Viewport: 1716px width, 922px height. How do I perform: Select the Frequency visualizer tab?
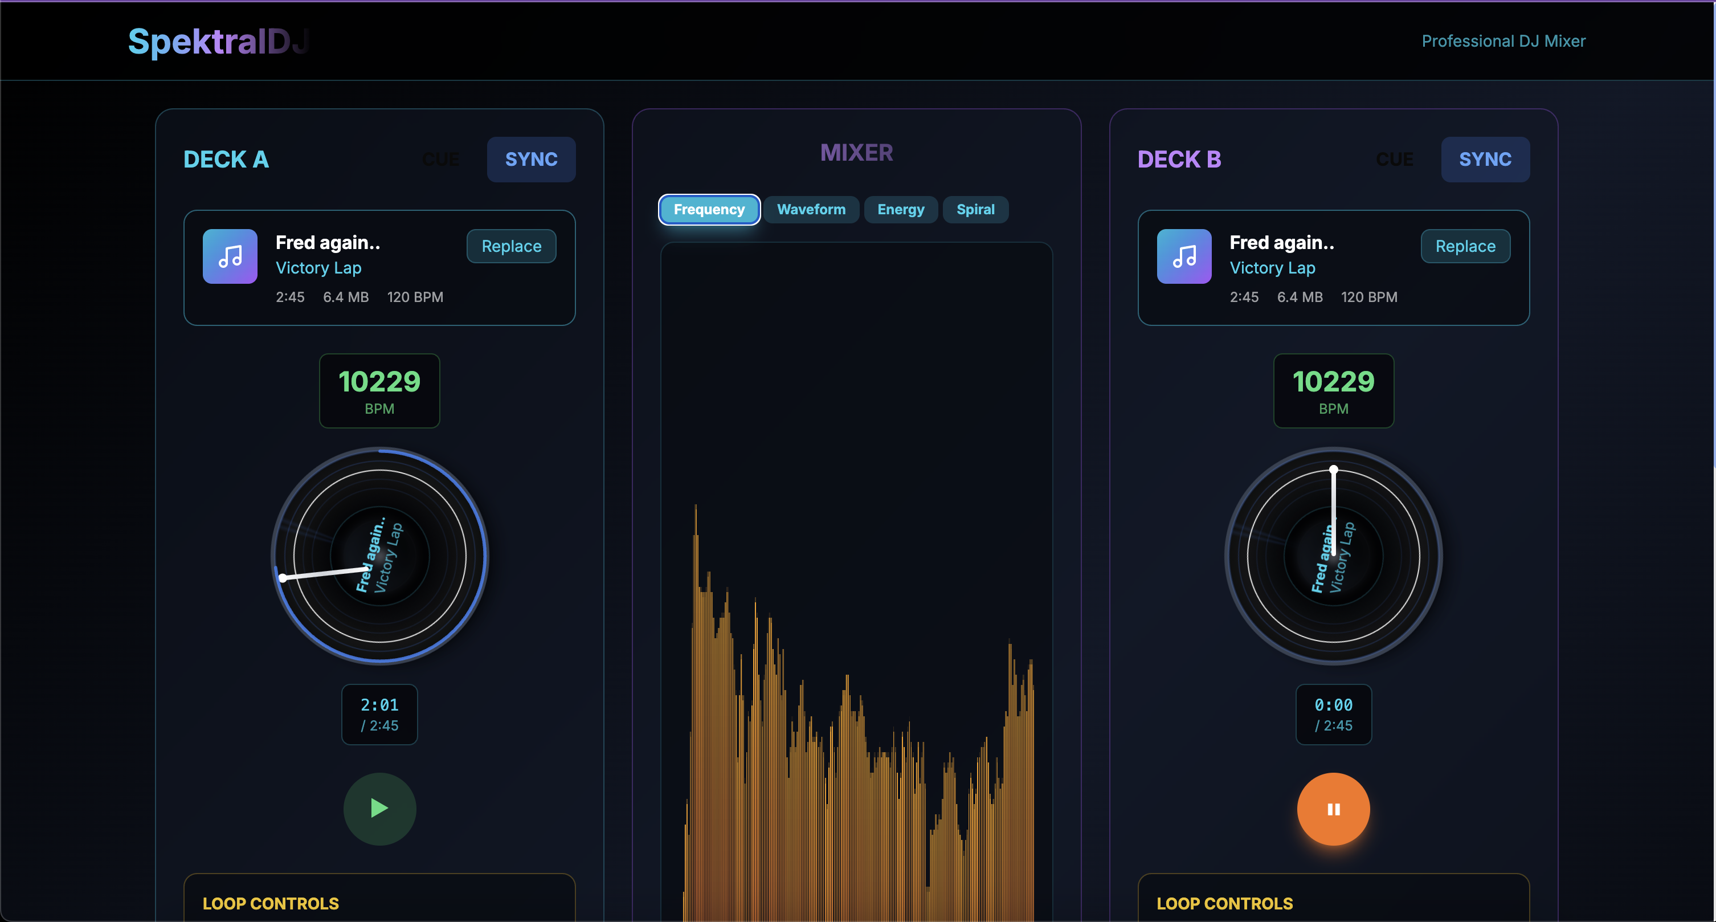click(709, 209)
